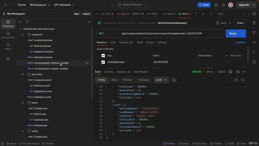Open the Runner from status bar
This screenshot has width=259, height=146.
183,144
